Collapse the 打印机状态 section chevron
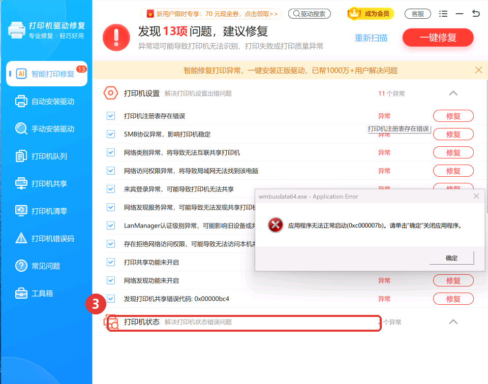This screenshot has height=384, width=488. (x=453, y=322)
